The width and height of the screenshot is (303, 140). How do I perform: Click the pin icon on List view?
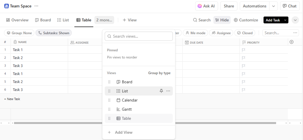[x=161, y=91]
